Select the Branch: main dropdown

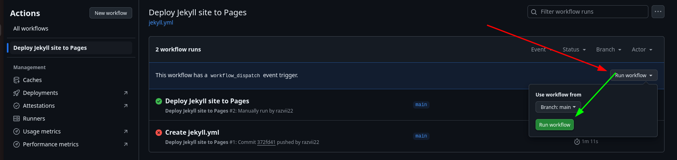pyautogui.click(x=558, y=107)
